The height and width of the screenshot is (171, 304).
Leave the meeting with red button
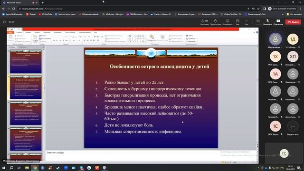(293, 22)
